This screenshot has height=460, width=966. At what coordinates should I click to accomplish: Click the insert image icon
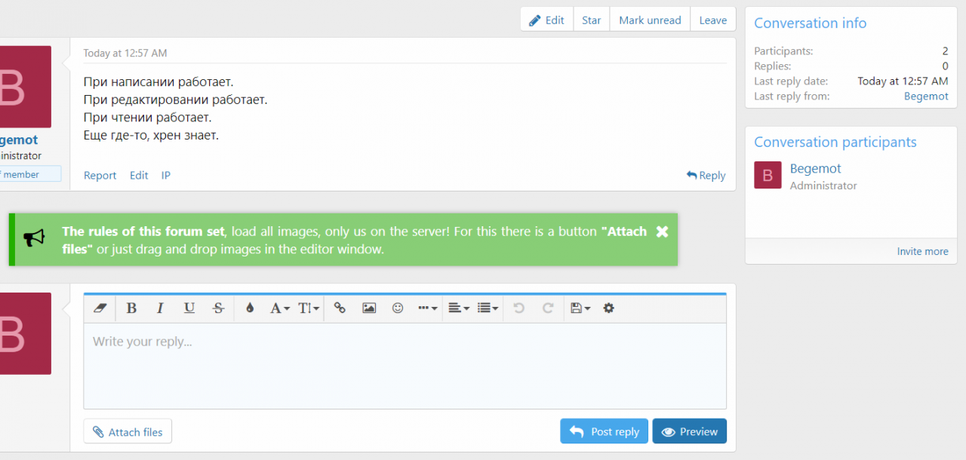[x=369, y=308]
